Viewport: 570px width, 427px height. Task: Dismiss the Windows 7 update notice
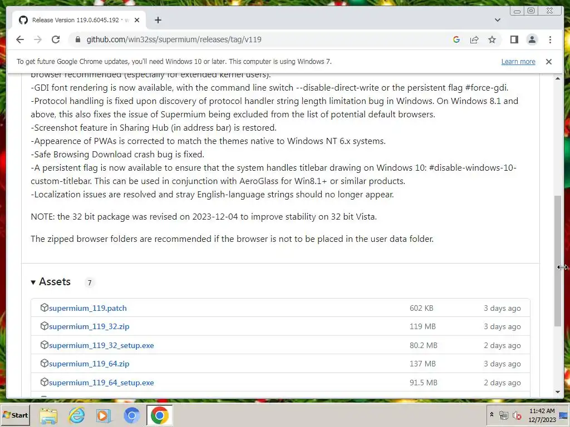tap(548, 62)
